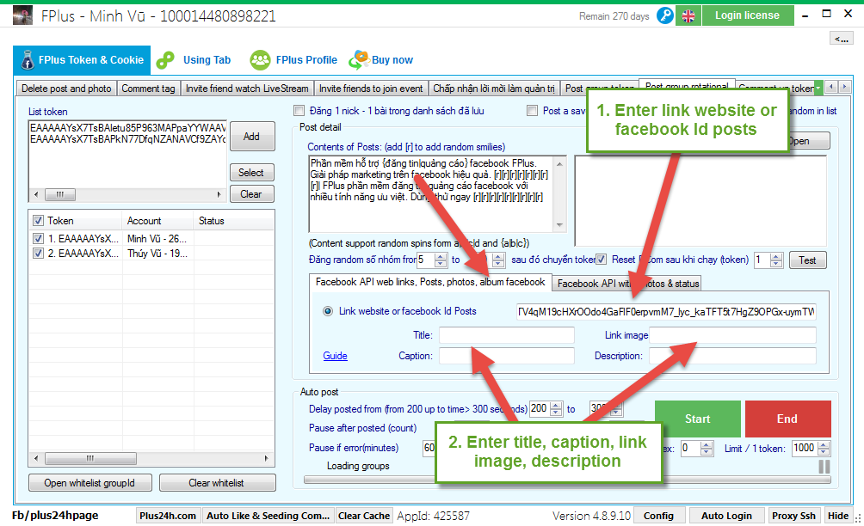Adjust the random group "from 5" stepper

441,260
